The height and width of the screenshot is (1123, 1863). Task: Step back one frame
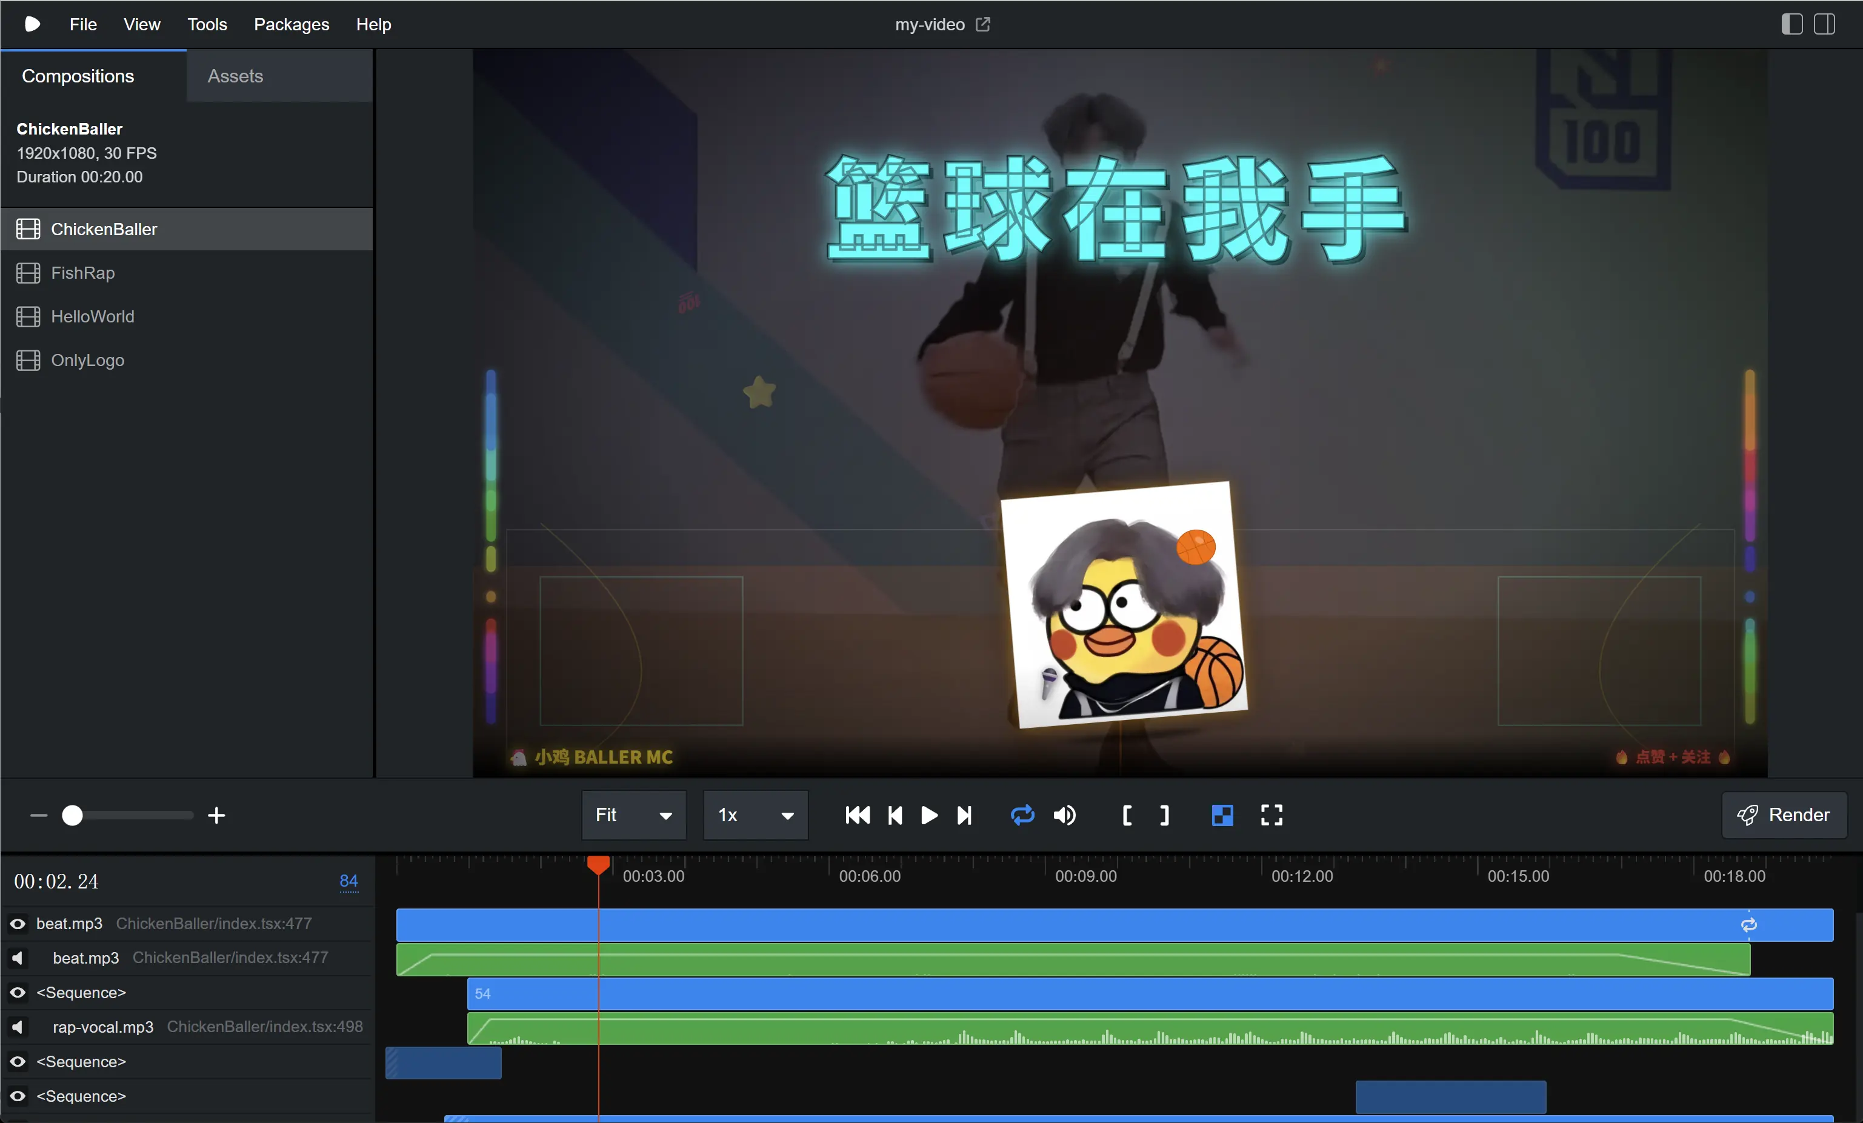(x=895, y=815)
